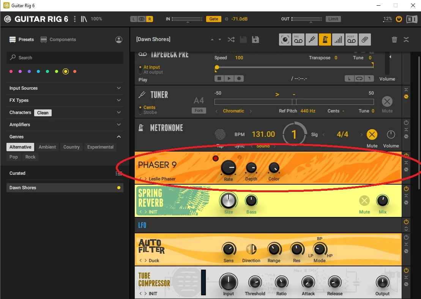Select the Ambient genre tag

pos(47,147)
